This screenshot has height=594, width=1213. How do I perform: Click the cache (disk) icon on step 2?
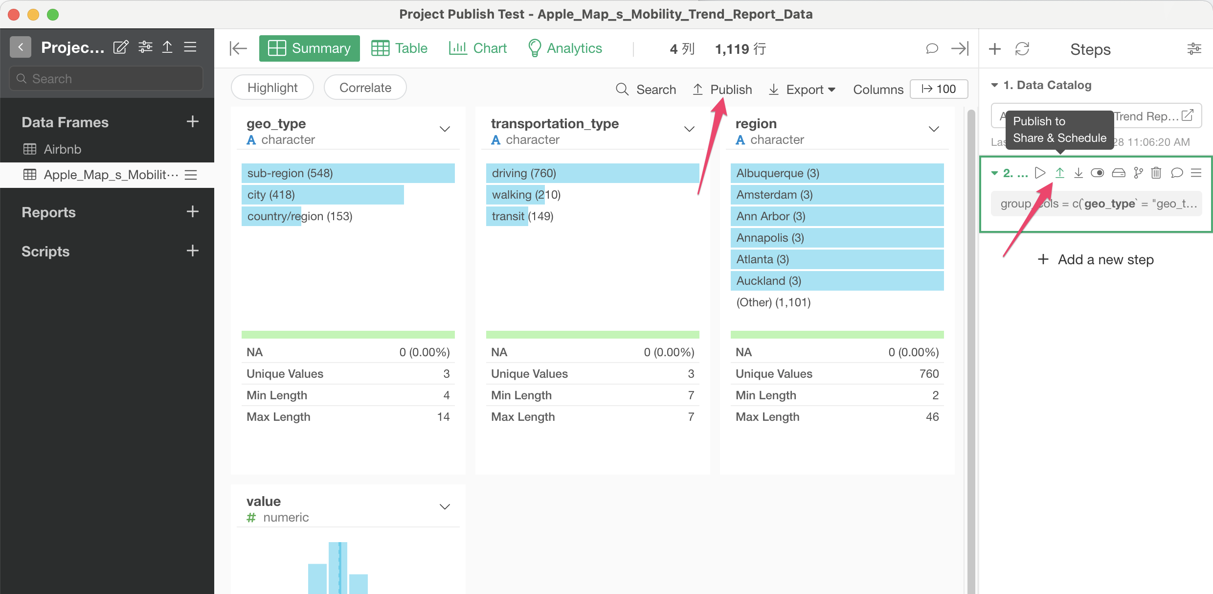1119,173
